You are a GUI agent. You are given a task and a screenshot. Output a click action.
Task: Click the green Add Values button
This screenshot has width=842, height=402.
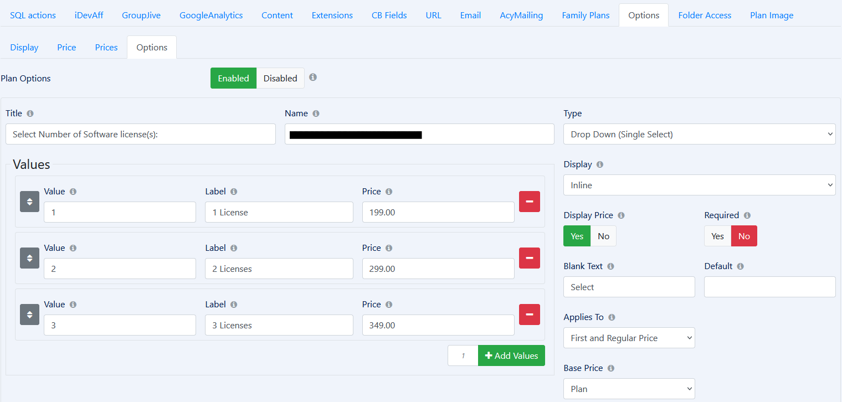511,355
